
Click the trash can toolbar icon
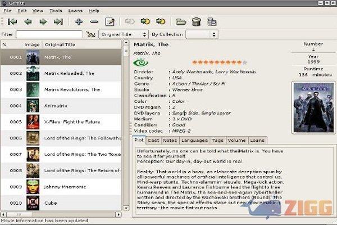coord(197,22)
